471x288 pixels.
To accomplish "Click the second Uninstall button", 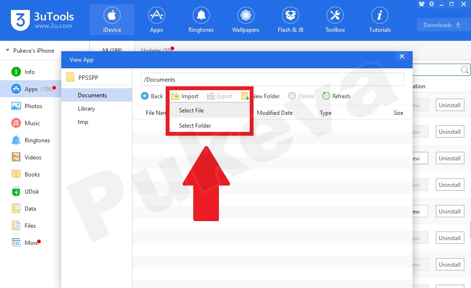I will point(450,132).
